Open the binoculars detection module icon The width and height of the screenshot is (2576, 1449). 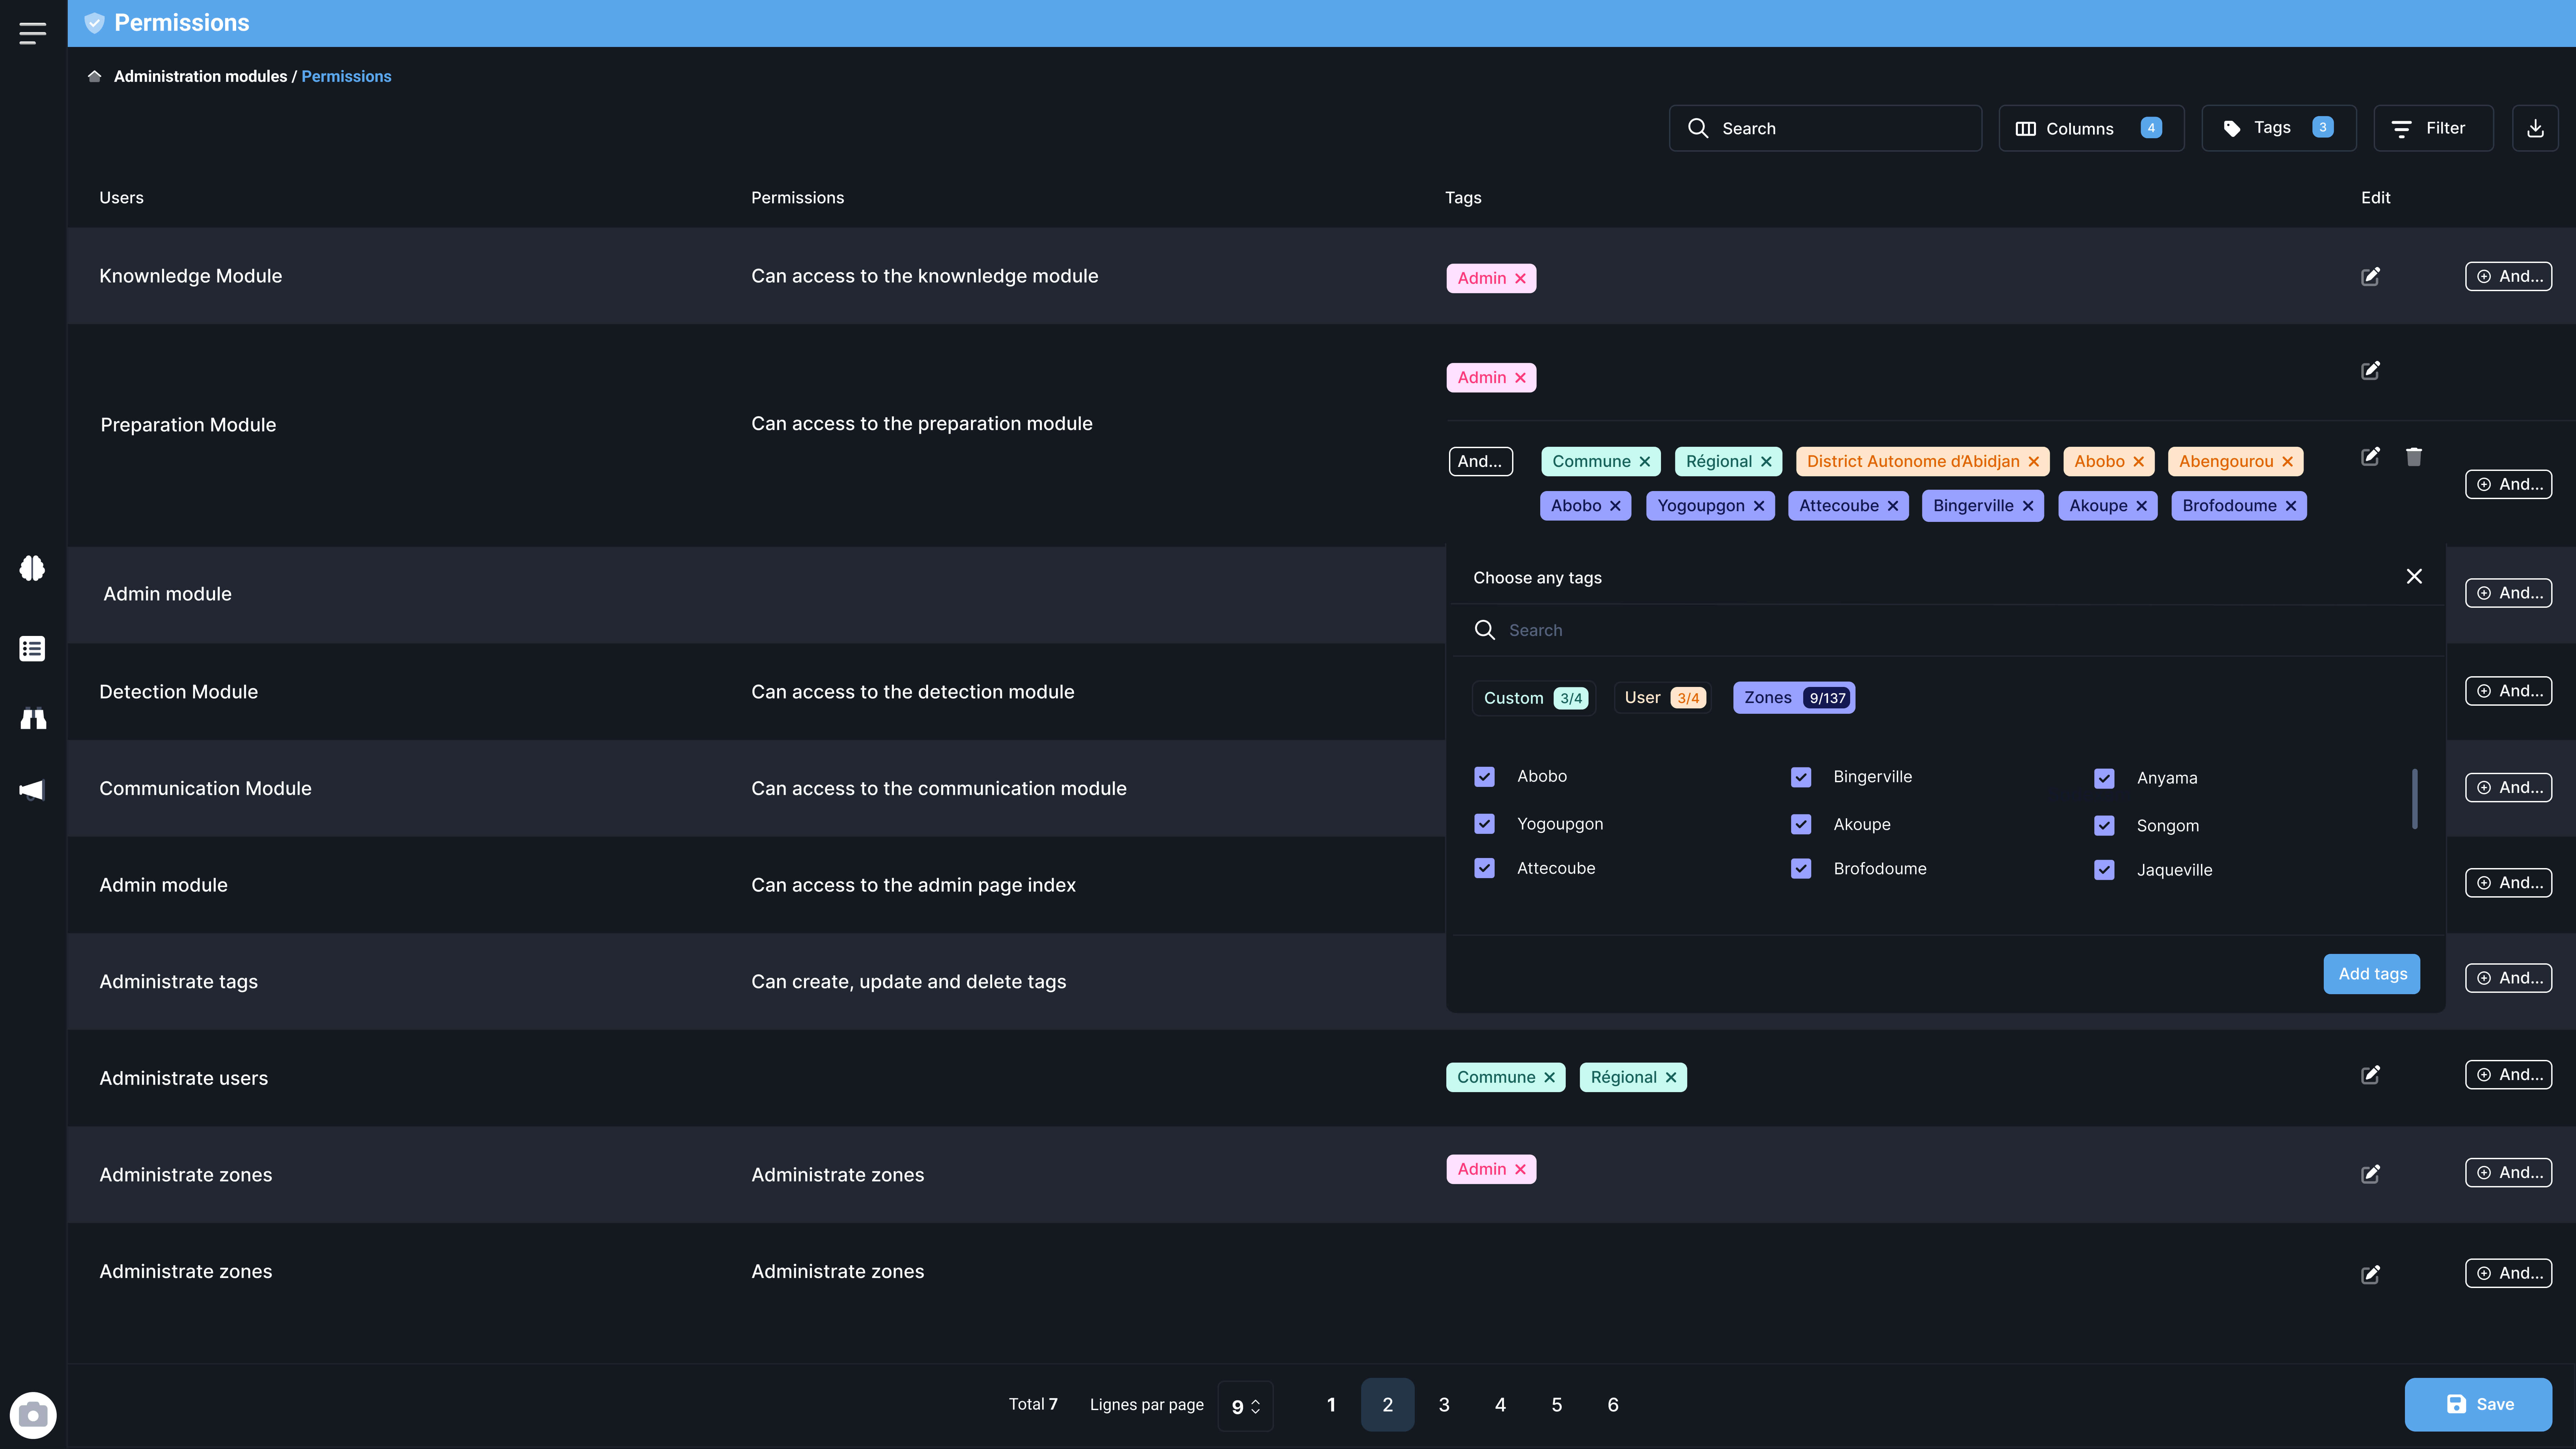pyautogui.click(x=32, y=719)
